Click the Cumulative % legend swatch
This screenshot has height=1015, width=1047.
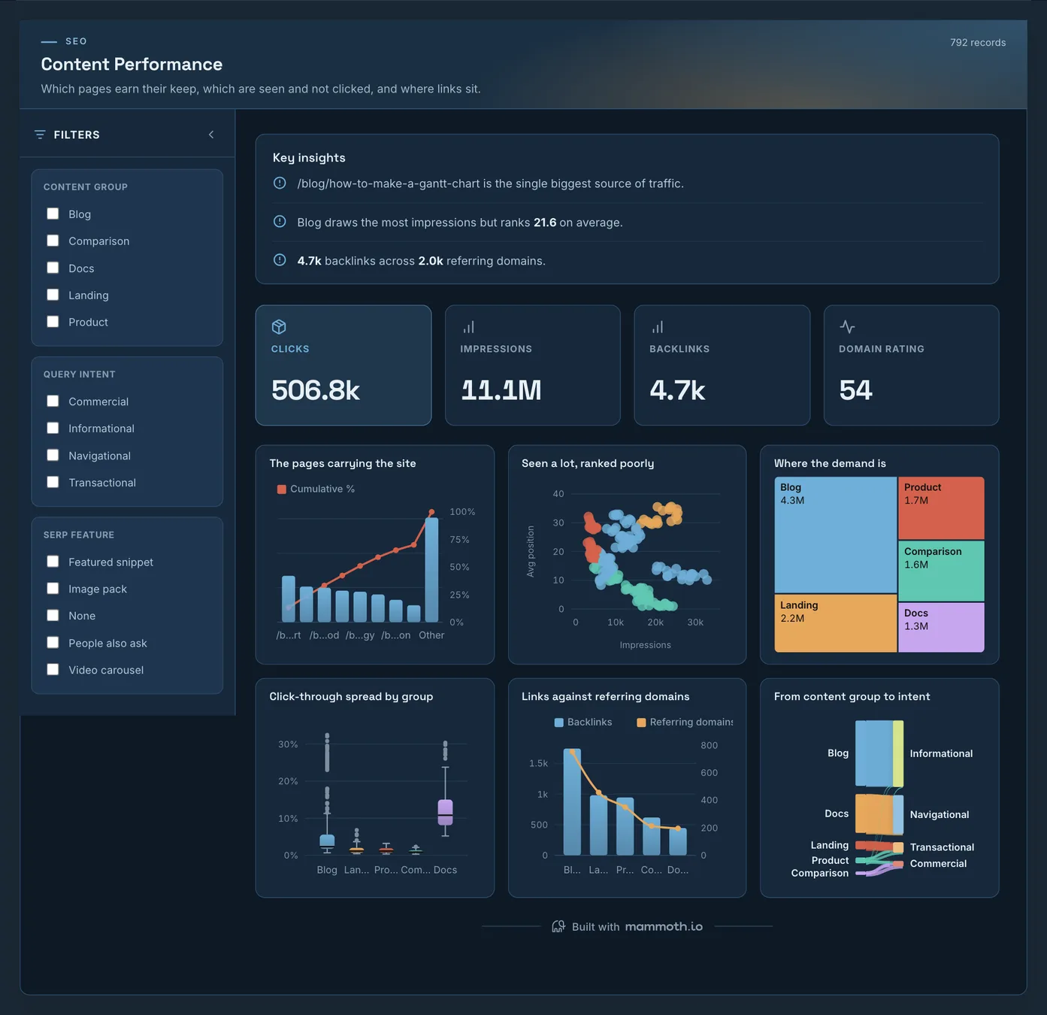(x=282, y=489)
